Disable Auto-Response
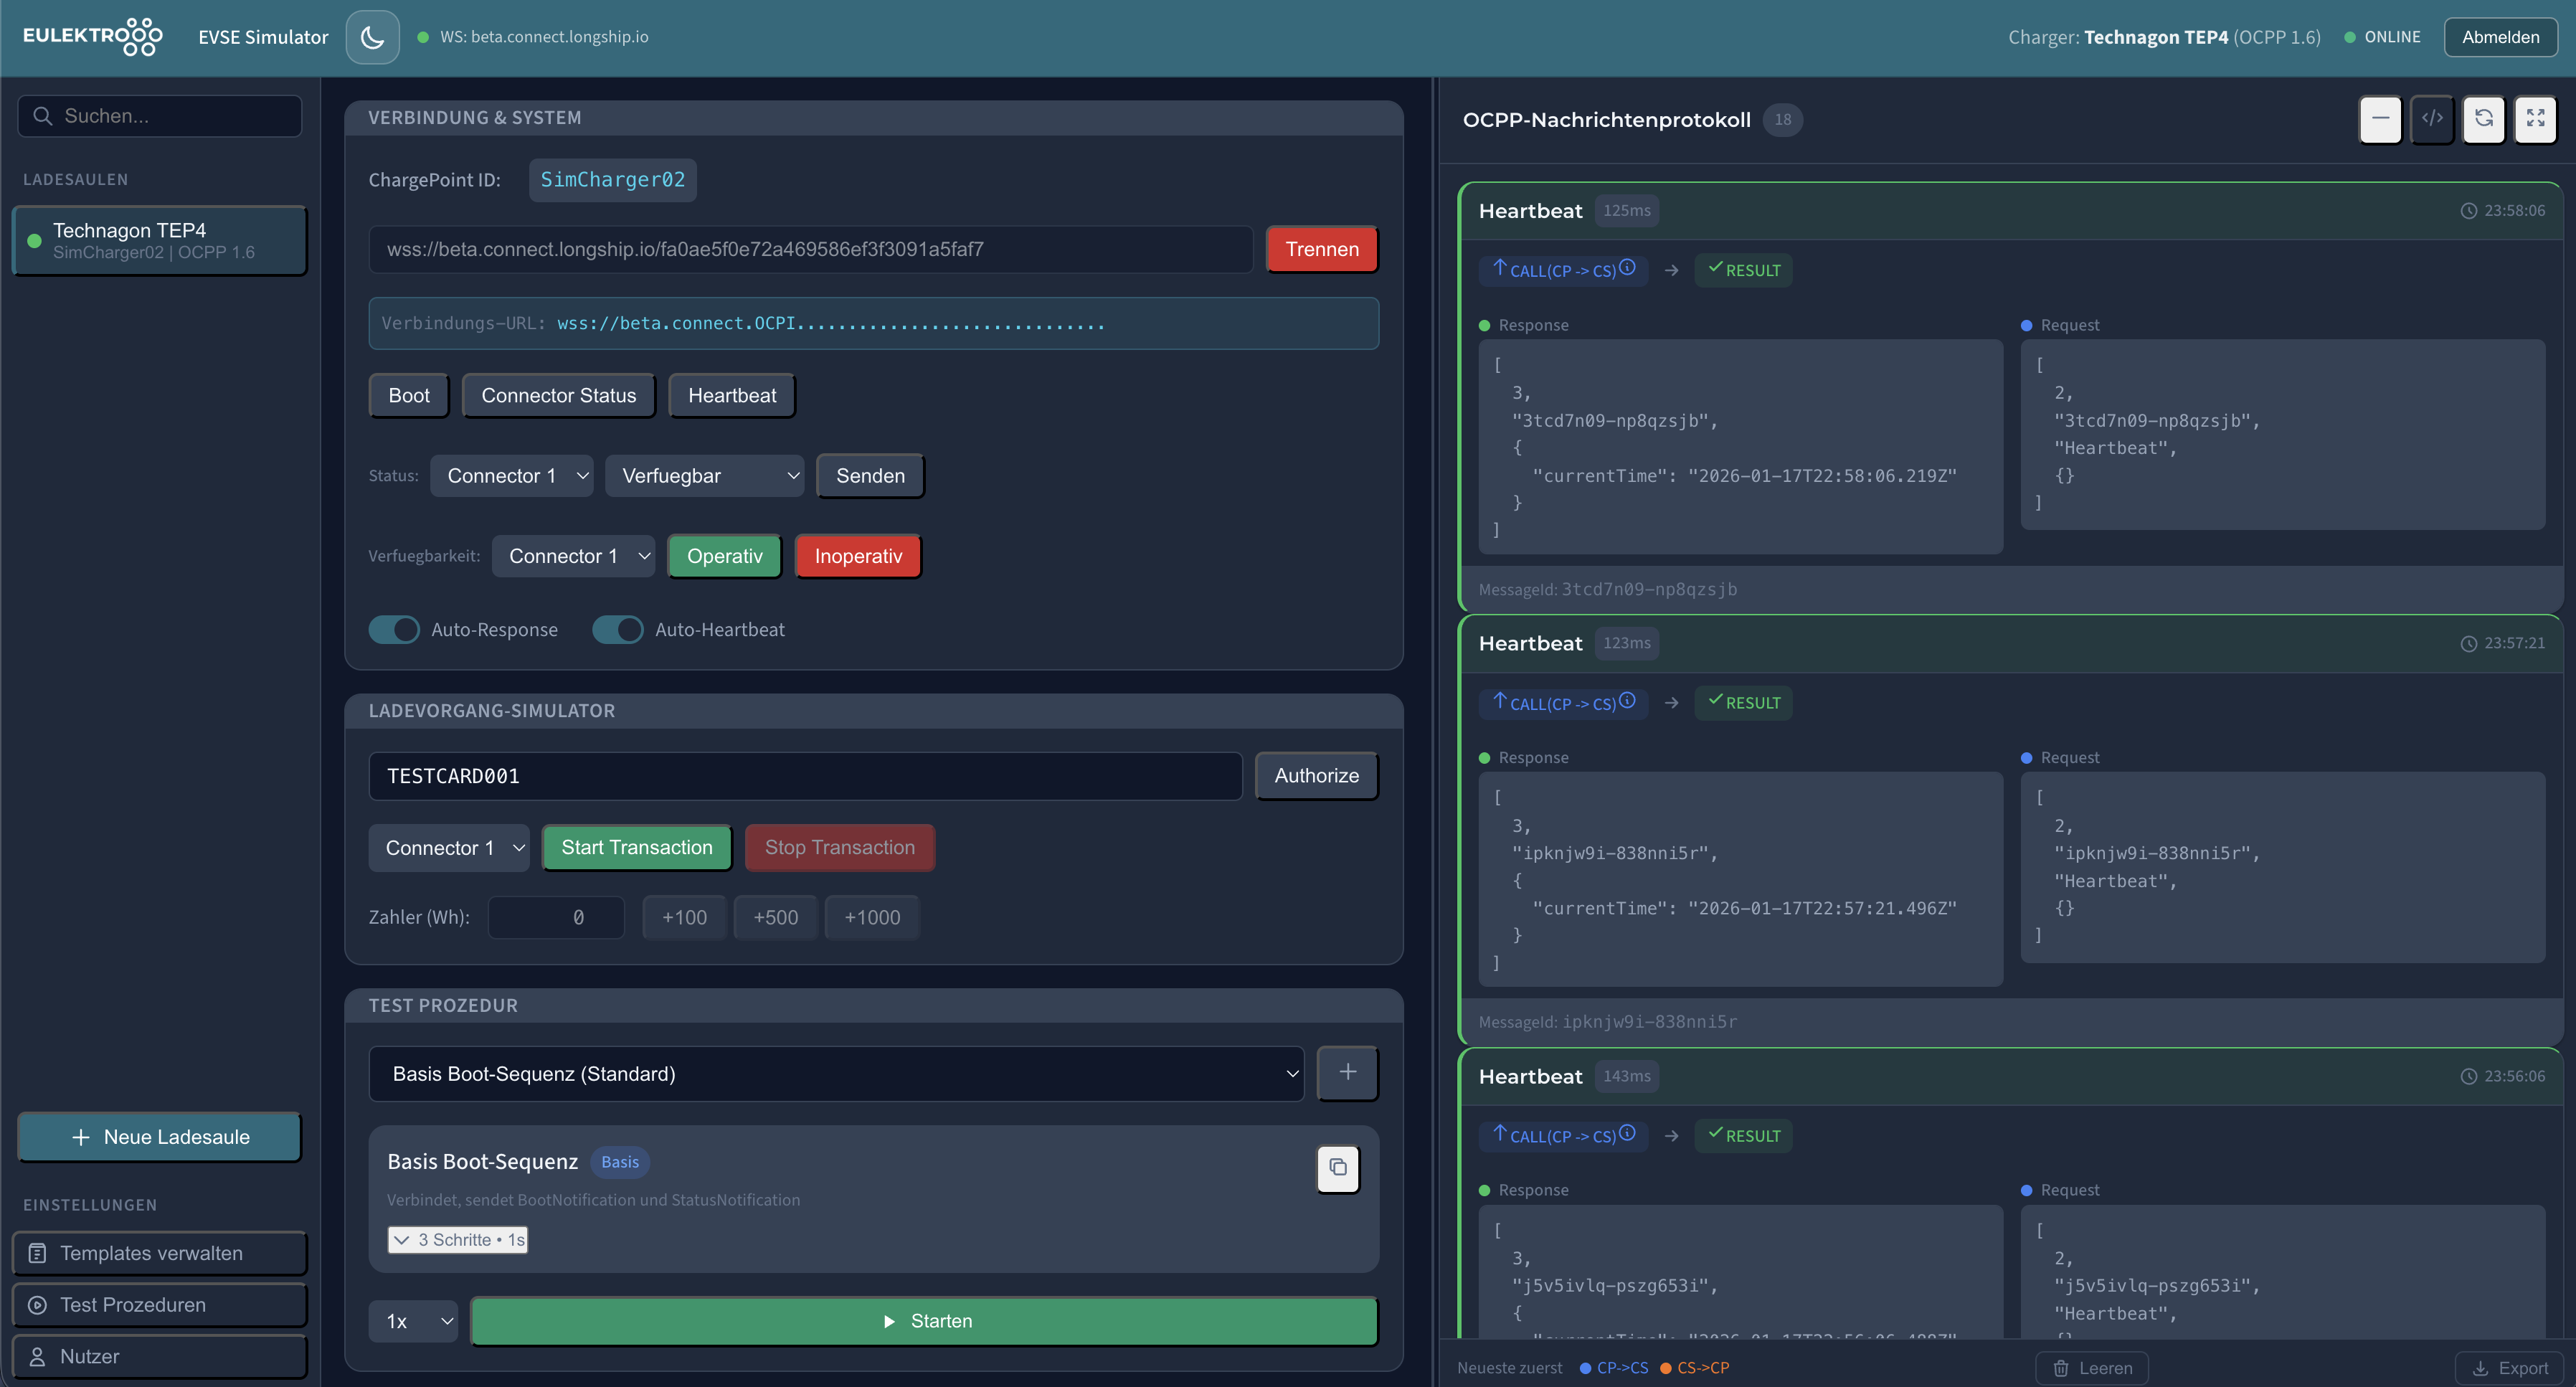The width and height of the screenshot is (2576, 1387). [393, 629]
